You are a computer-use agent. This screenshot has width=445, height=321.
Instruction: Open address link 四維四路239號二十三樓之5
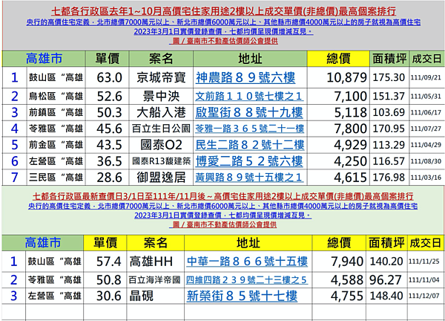point(247,280)
